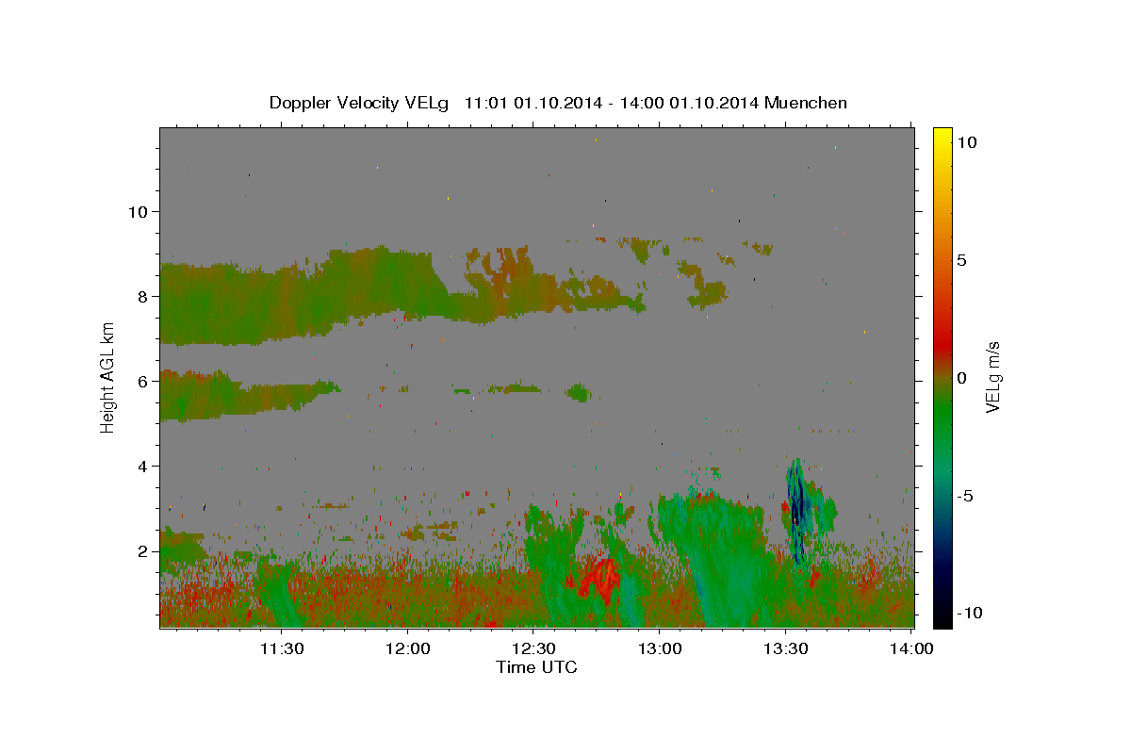Click the height tick label 4
This screenshot has height=754, width=1131.
[143, 466]
